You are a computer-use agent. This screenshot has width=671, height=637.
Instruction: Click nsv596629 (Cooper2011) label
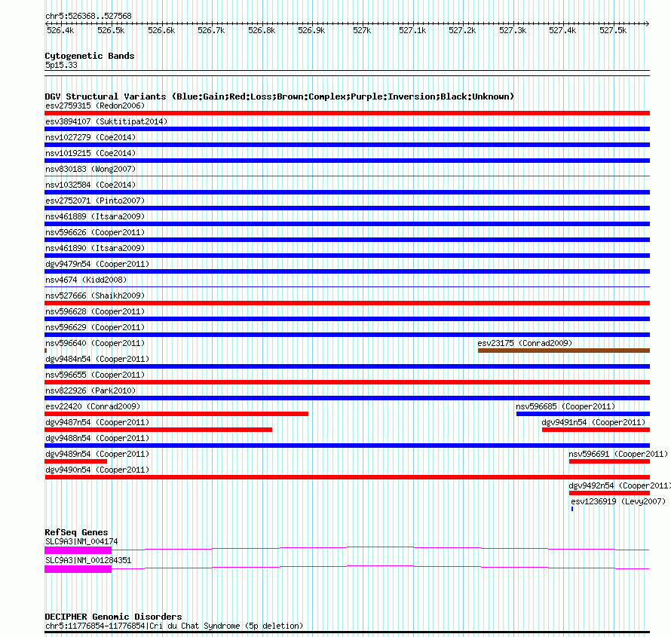(95, 327)
